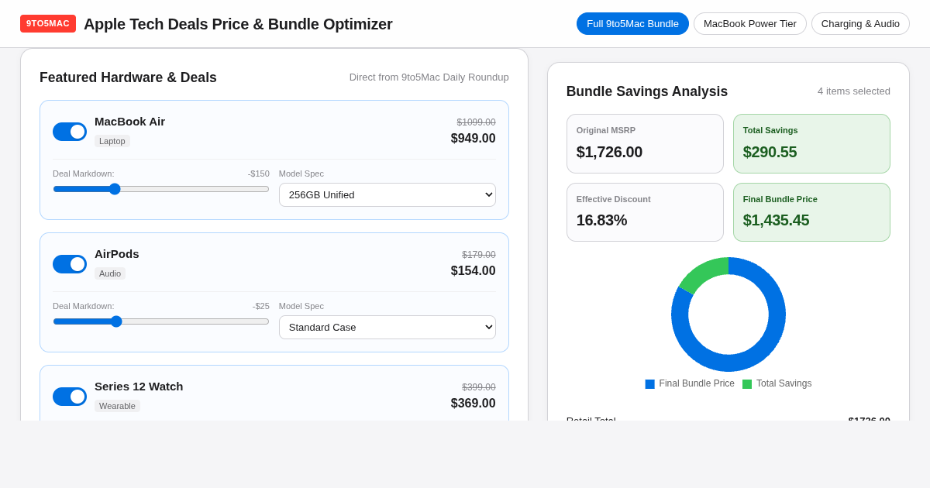This screenshot has width=930, height=488.
Task: Click the $154.00 AirPods price
Action: pos(474,271)
